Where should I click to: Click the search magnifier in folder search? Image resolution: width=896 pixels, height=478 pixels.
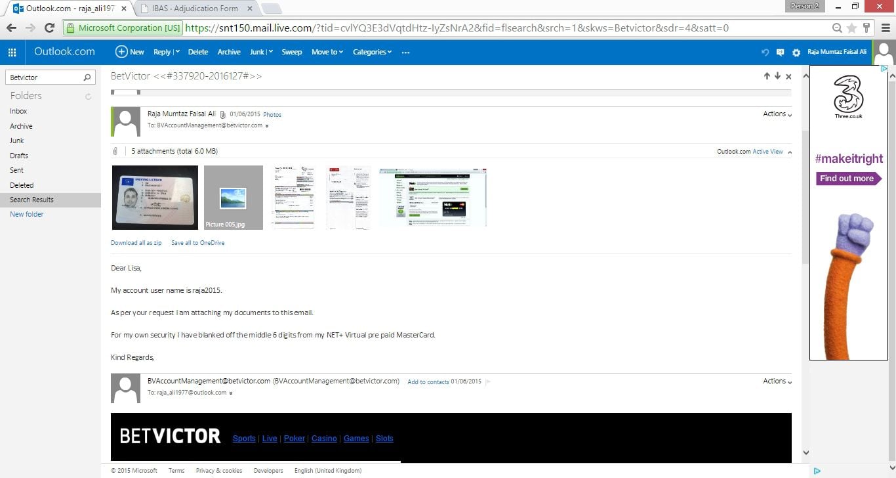coord(87,77)
